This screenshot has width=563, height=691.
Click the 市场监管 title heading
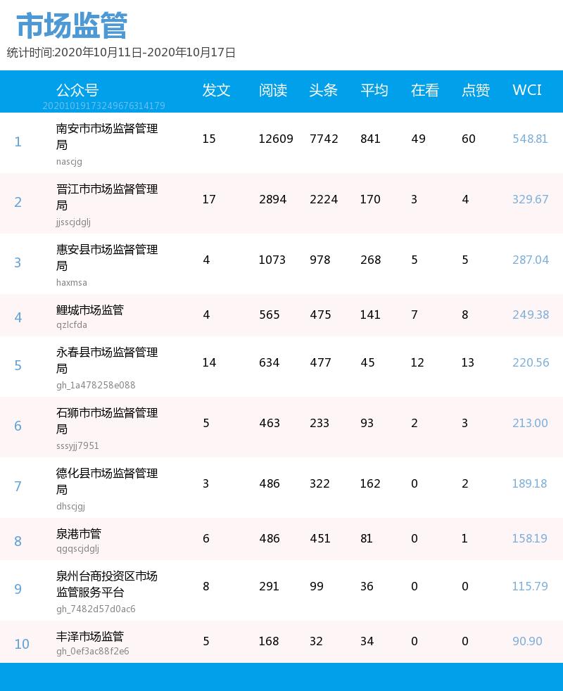pyautogui.click(x=71, y=25)
